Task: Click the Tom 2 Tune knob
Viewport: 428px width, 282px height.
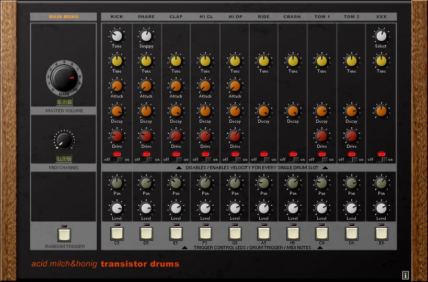Action: (x=351, y=61)
